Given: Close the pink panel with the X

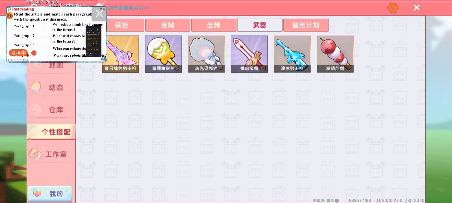Looking at the screenshot, I should coord(417,8).
